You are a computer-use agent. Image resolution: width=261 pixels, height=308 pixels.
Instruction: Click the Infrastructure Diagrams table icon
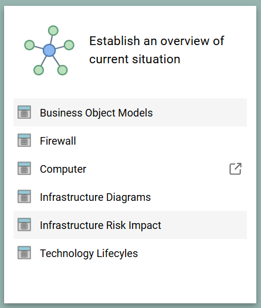(24, 196)
